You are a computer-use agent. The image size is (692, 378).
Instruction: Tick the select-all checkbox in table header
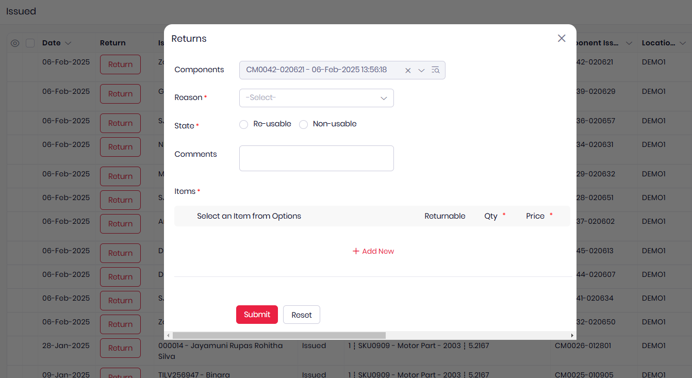tap(30, 43)
